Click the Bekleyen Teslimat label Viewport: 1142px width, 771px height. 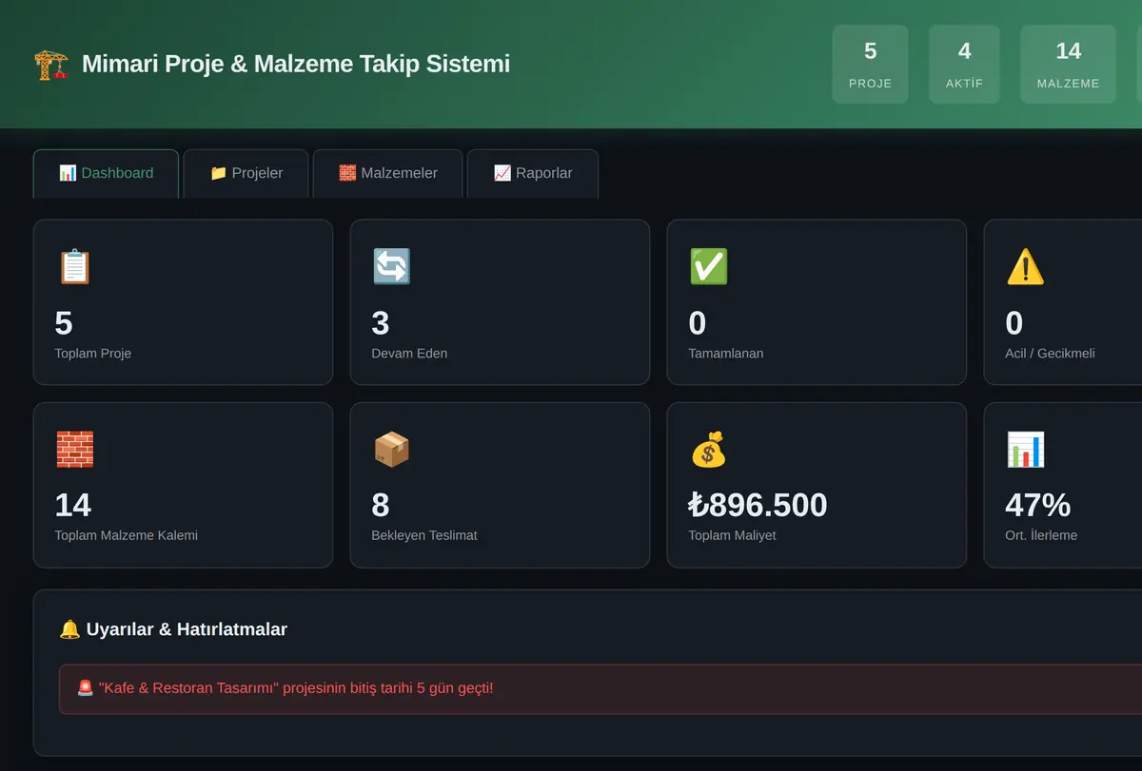[424, 535]
